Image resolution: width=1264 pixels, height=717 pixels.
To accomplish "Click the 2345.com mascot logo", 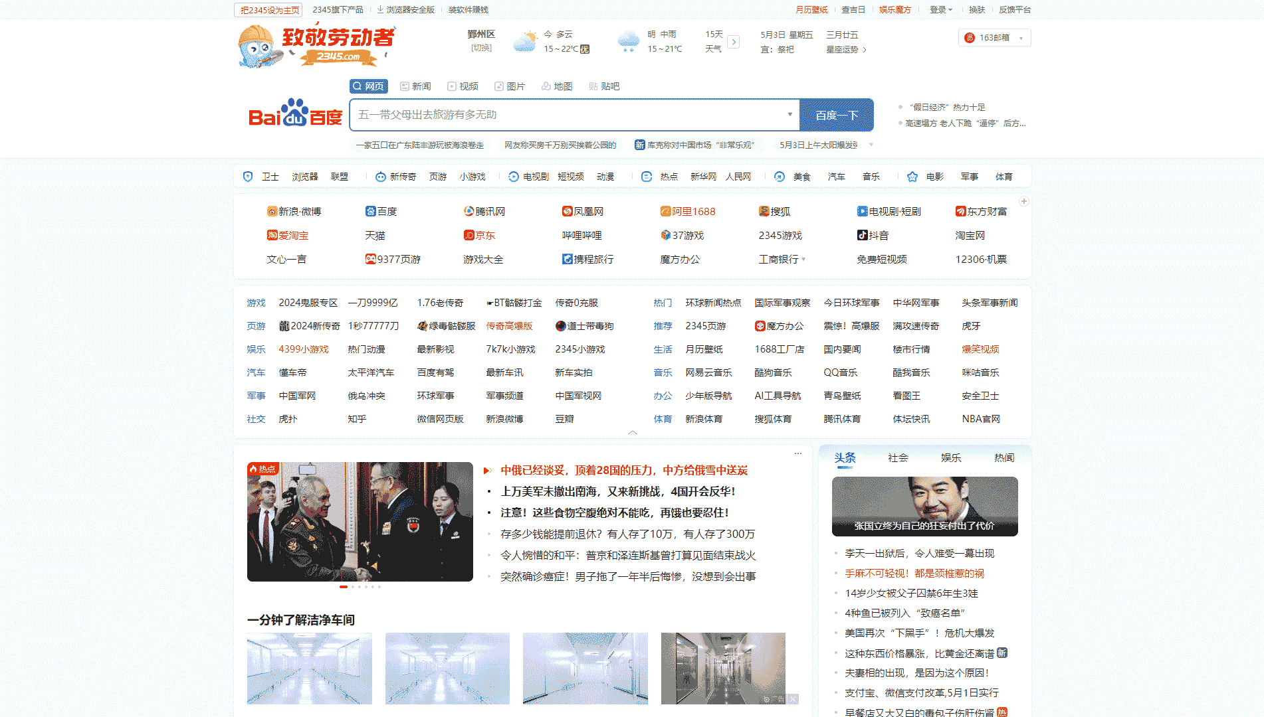I will pos(316,46).
